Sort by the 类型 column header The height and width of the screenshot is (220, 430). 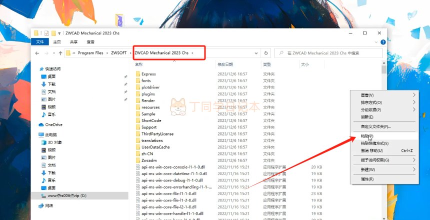click(267, 64)
